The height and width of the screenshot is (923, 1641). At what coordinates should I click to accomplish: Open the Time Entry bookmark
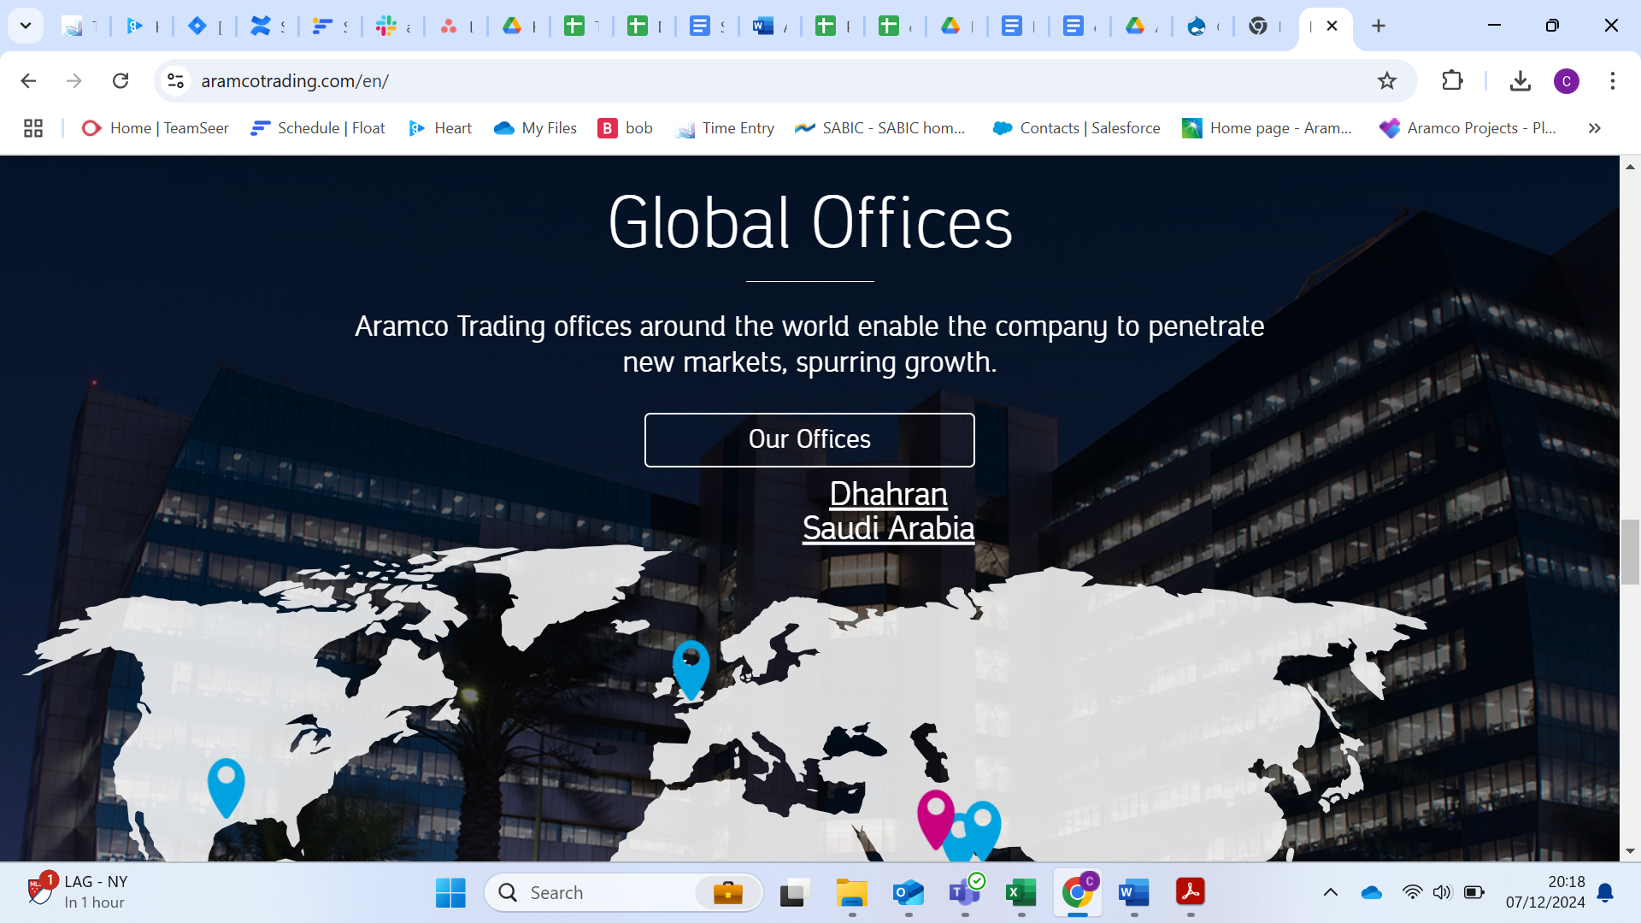(x=726, y=128)
